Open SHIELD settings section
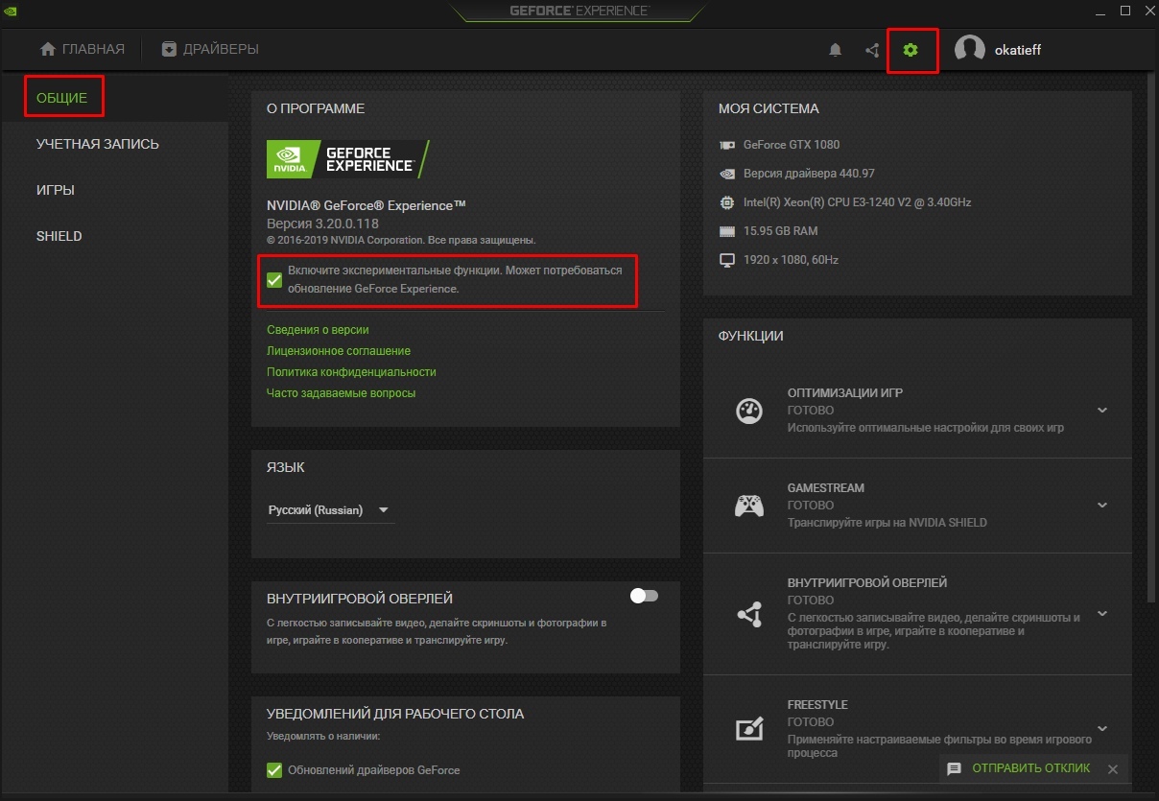This screenshot has width=1159, height=801. coord(59,236)
